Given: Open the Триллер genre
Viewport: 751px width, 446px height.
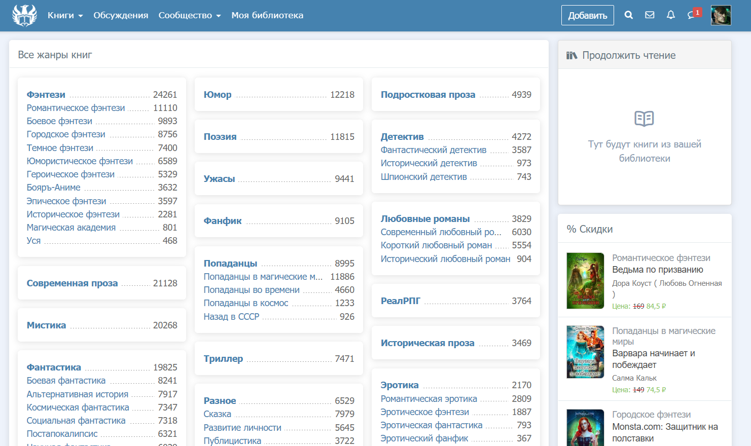Looking at the screenshot, I should point(223,359).
